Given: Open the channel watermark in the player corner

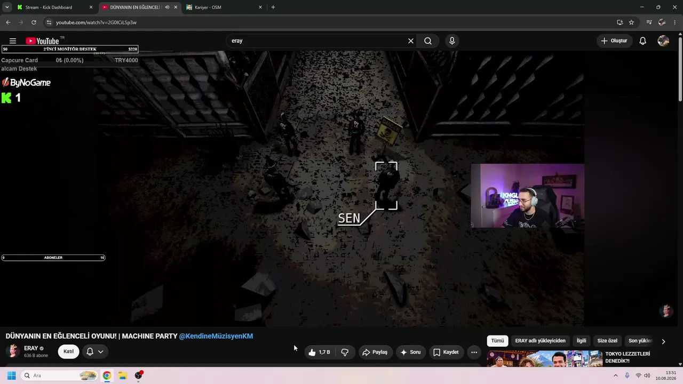Looking at the screenshot, I should 665,311.
